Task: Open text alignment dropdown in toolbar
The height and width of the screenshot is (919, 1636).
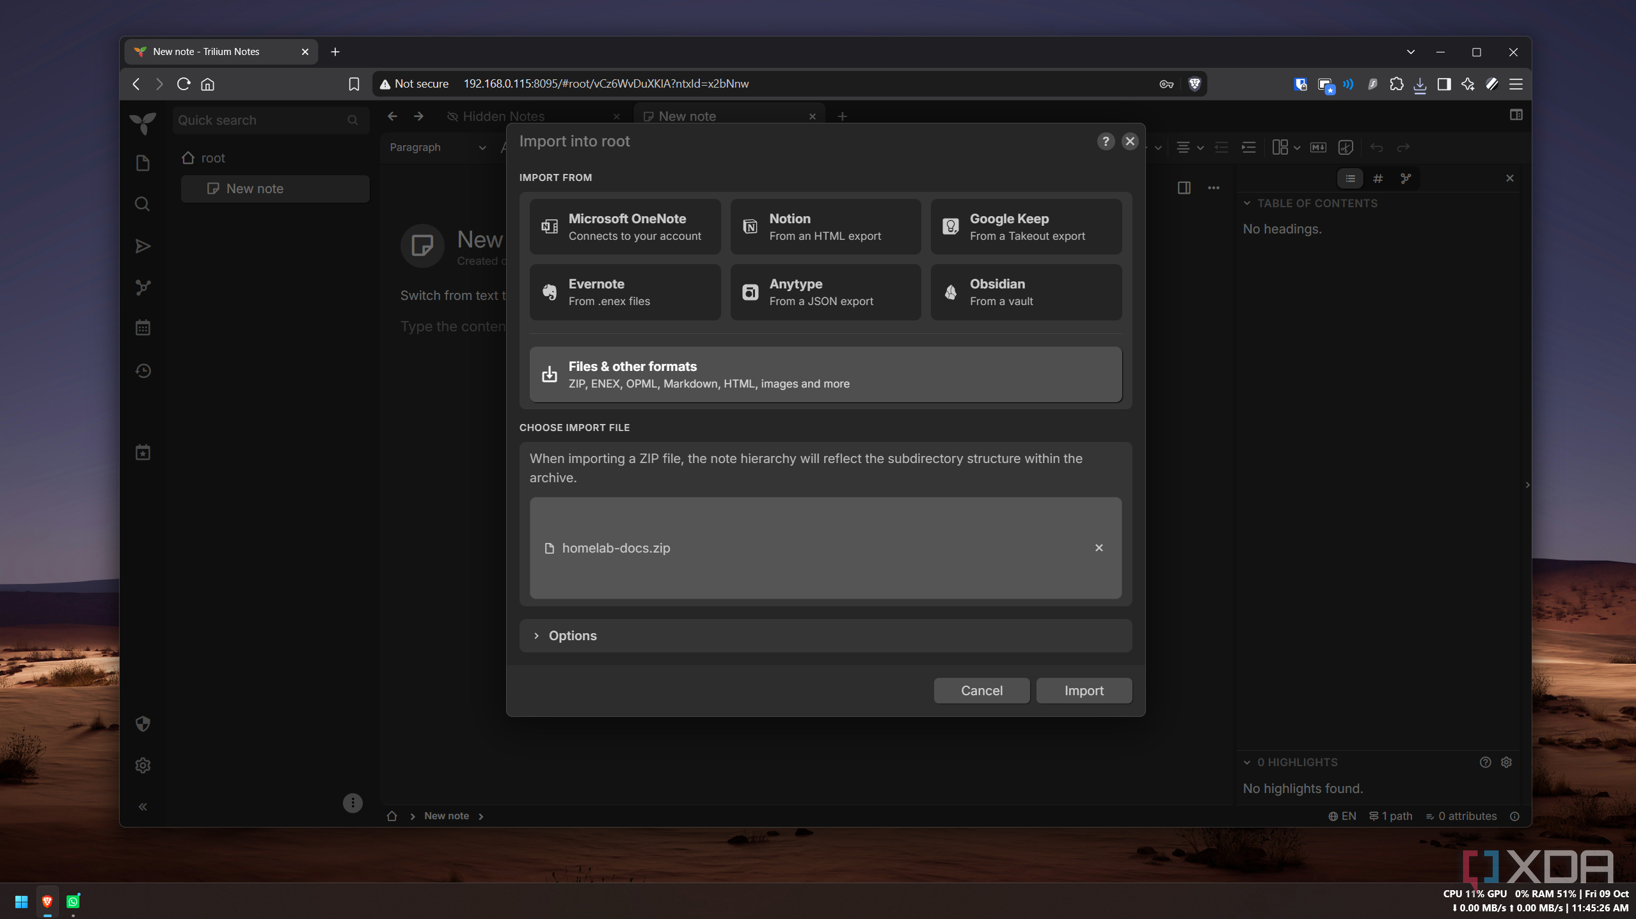Action: click(1189, 148)
